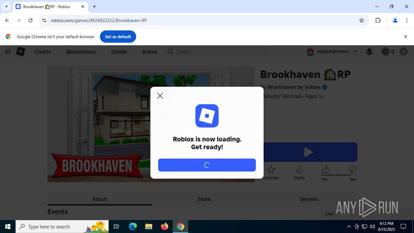Click the address bar URL
This screenshot has width=414, height=233.
coord(99,20)
